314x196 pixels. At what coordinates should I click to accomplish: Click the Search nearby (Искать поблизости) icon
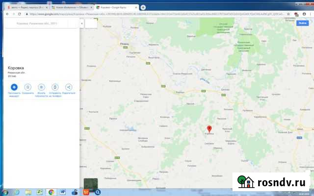click(x=41, y=87)
